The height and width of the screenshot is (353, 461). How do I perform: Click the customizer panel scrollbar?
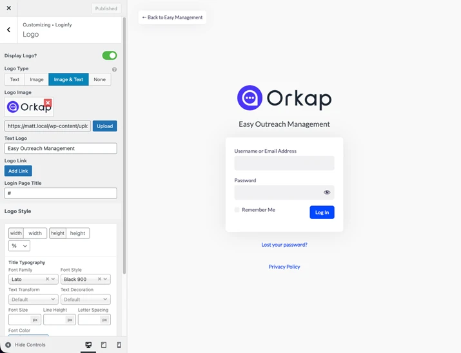(x=124, y=146)
